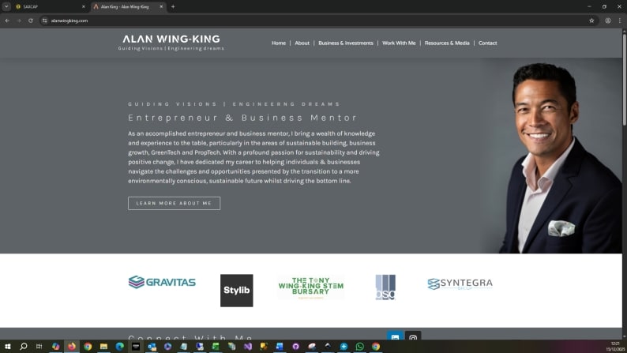The image size is (627, 353).
Task: Reload the page
Action: pyautogui.click(x=31, y=21)
